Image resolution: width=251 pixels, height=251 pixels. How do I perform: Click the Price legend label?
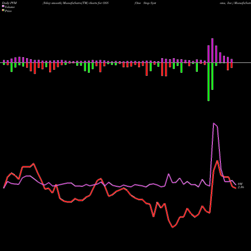[x=8, y=11]
